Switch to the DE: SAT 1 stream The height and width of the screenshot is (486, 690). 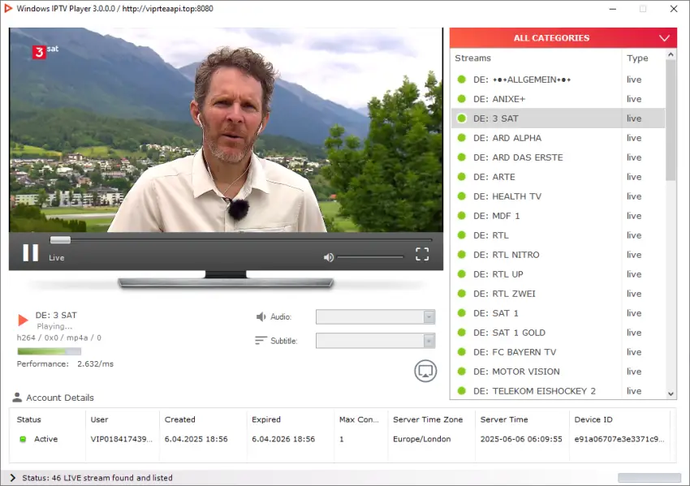click(558, 313)
